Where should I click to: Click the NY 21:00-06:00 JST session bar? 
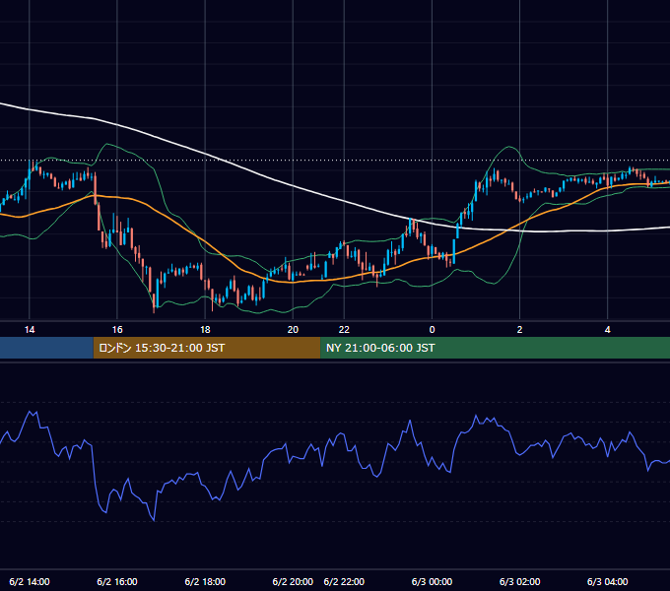point(495,348)
